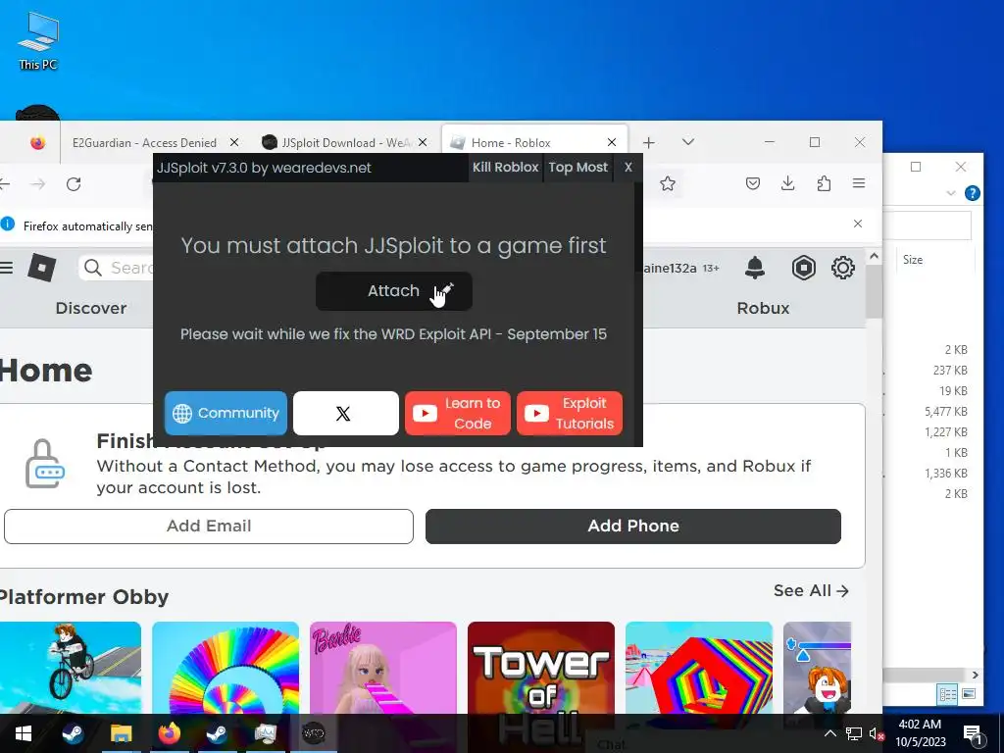Click the Attach button in JJSploit

pos(394,291)
